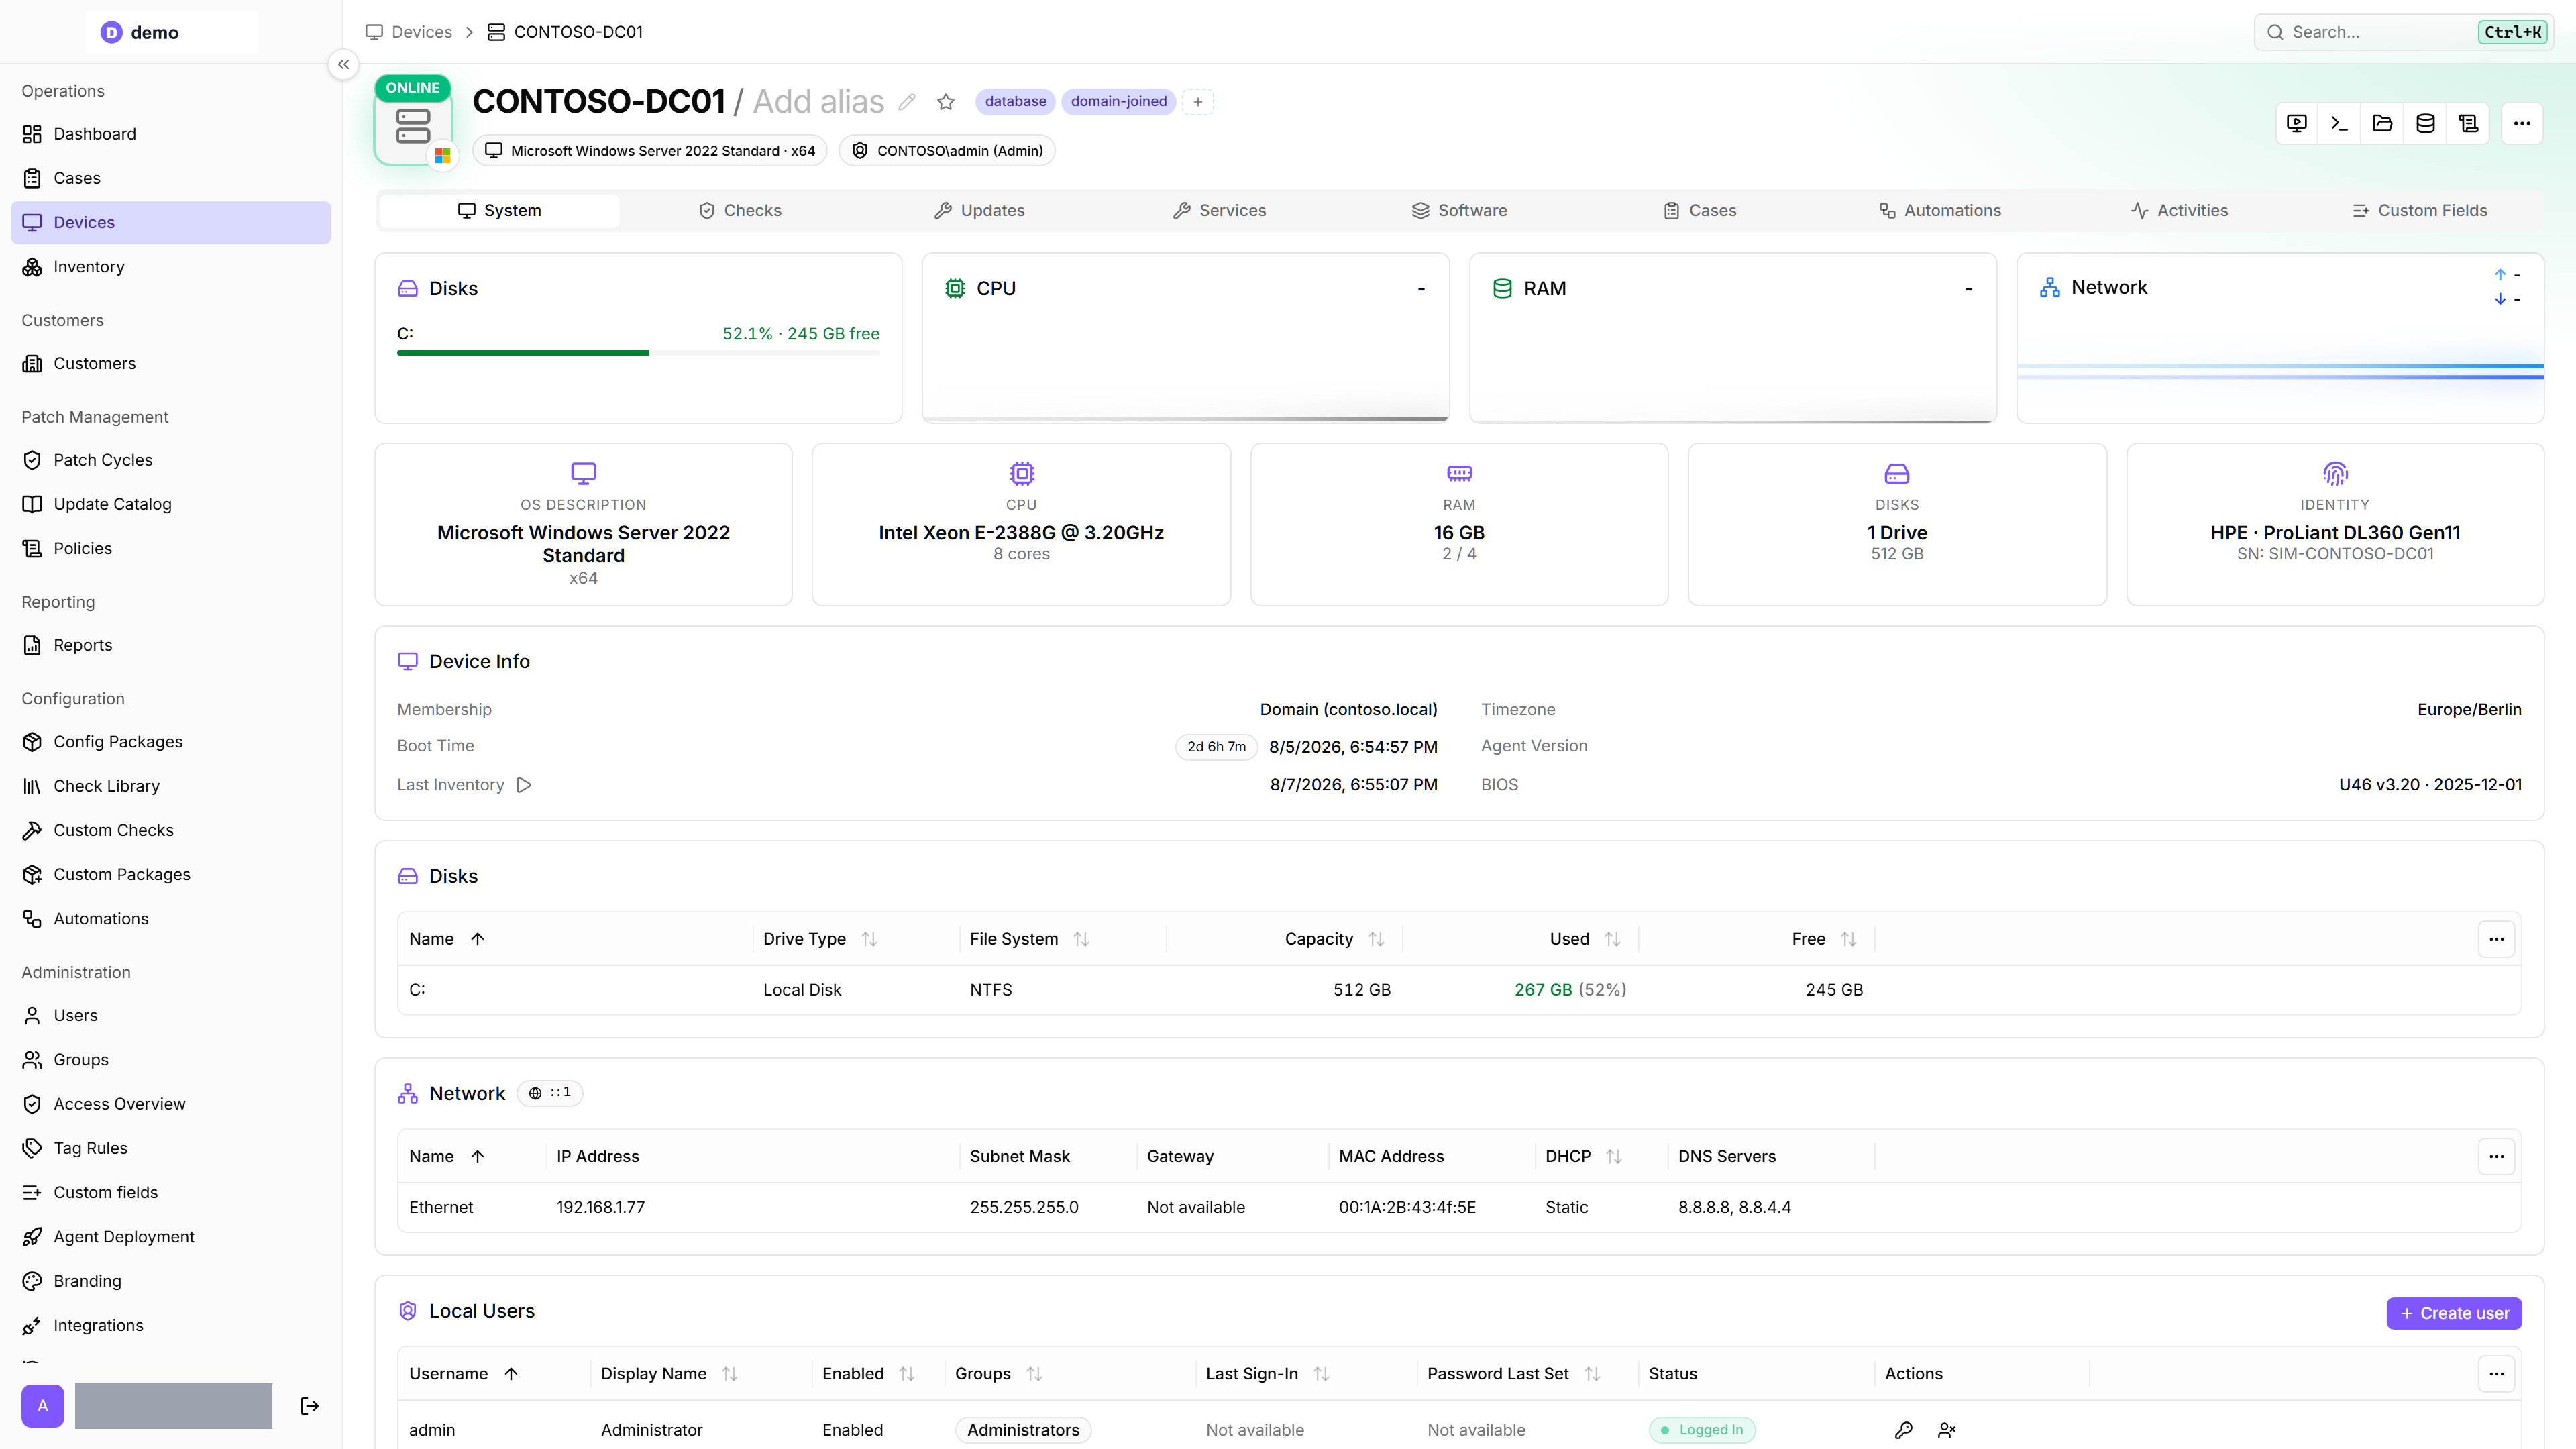Open Agent Deployment in the sidebar
The height and width of the screenshot is (1449, 2576).
[x=171, y=1237]
